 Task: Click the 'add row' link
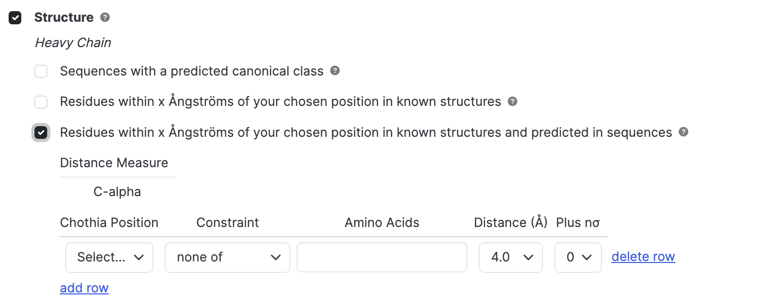(x=84, y=288)
